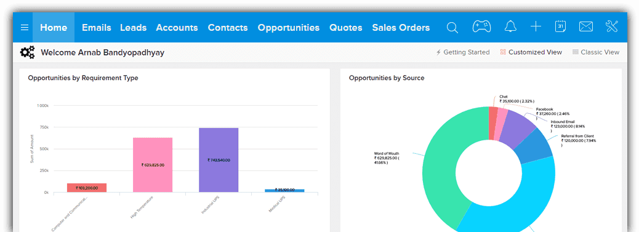
Task: Click the search magnifier icon
Action: tap(452, 27)
